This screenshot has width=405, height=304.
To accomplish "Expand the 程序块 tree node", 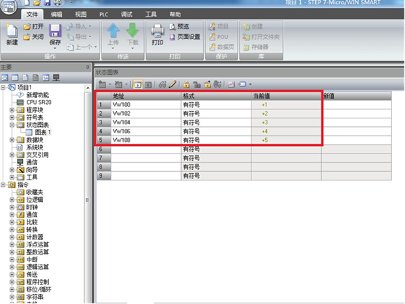I will [x=12, y=110].
